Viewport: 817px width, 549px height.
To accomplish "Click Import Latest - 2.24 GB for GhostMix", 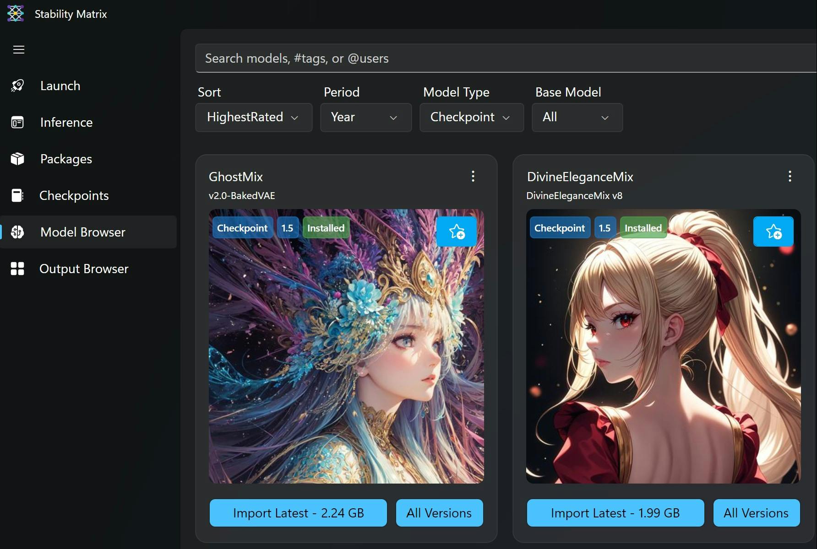I will click(298, 513).
